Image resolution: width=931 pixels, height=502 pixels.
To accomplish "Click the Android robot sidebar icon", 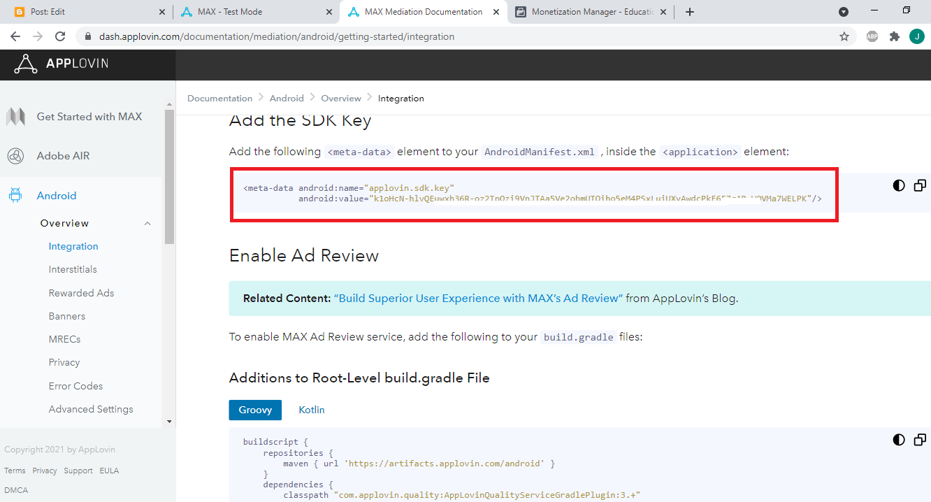I will pos(15,196).
